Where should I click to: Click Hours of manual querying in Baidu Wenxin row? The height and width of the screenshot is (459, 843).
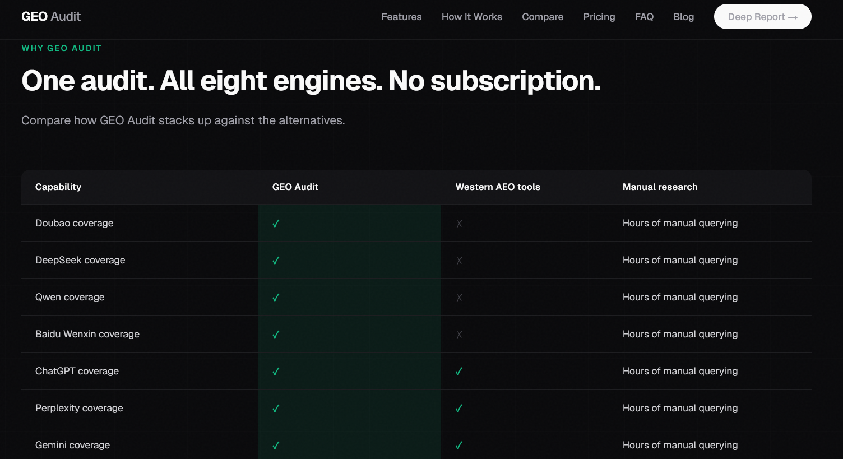pos(680,334)
